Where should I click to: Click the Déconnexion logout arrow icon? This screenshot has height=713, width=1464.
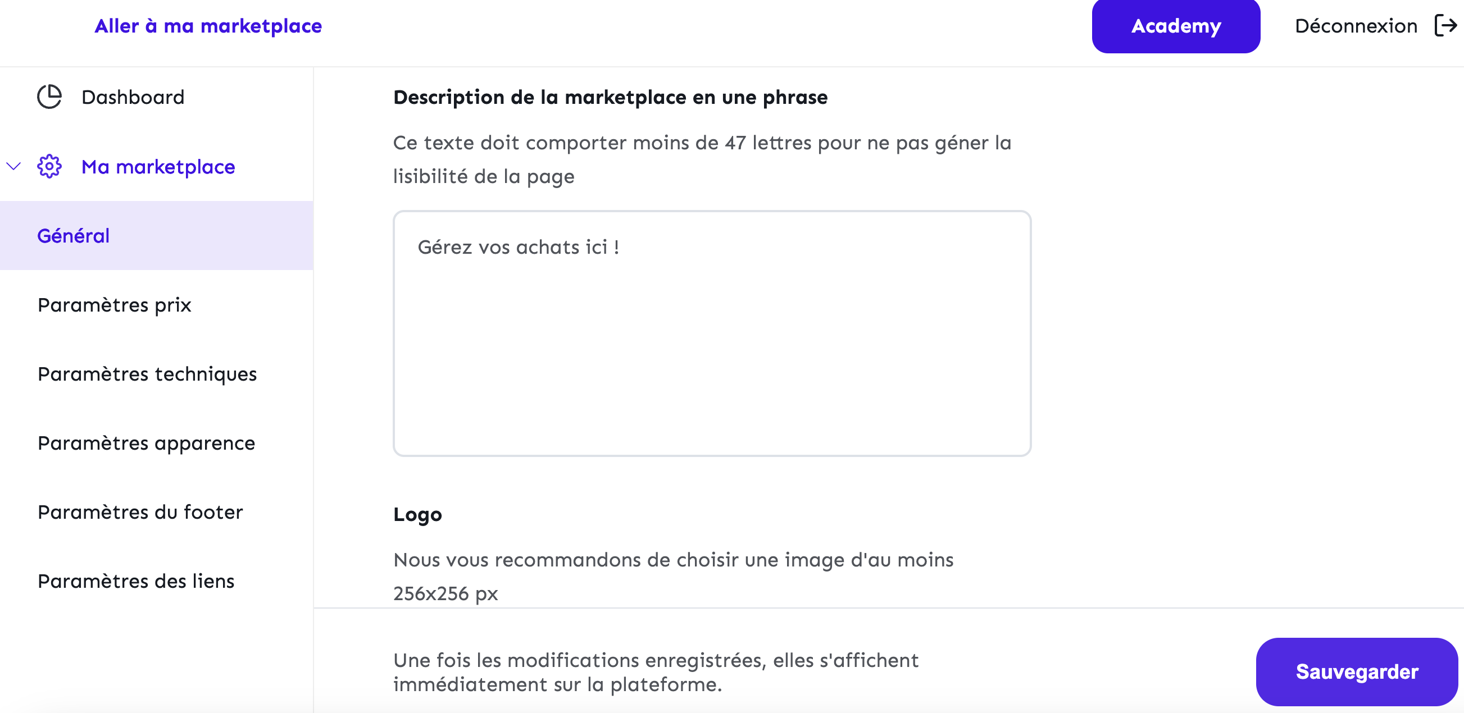(1445, 26)
